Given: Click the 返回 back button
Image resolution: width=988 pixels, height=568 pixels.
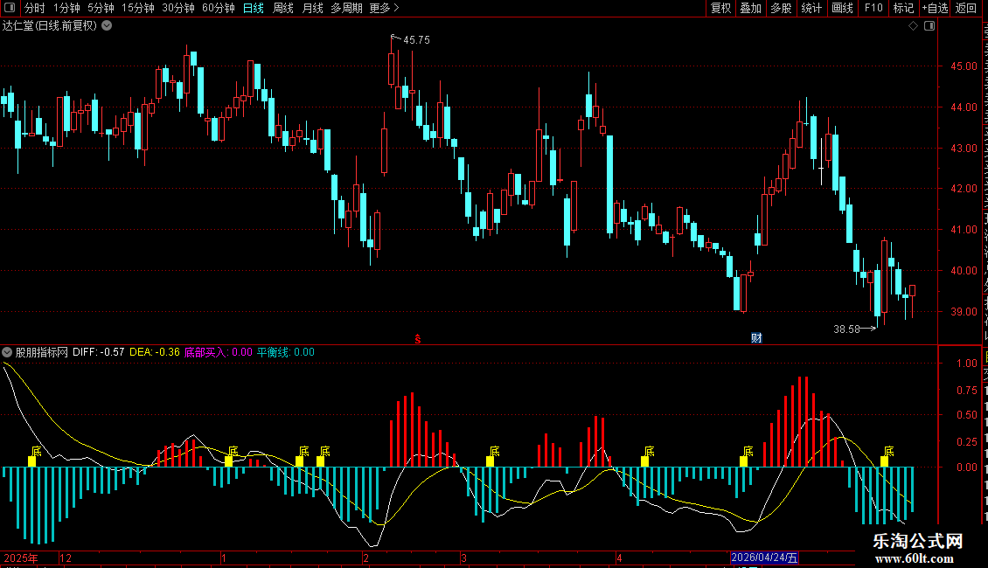Looking at the screenshot, I should pyautogui.click(x=966, y=8).
